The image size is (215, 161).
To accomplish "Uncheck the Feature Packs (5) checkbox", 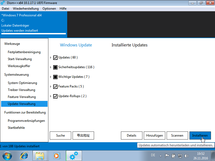I will tap(55, 87).
